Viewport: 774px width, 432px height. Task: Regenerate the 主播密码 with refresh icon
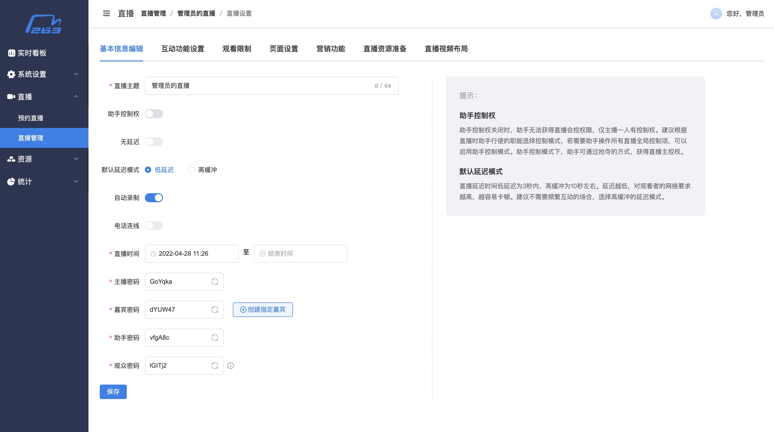[x=215, y=281]
